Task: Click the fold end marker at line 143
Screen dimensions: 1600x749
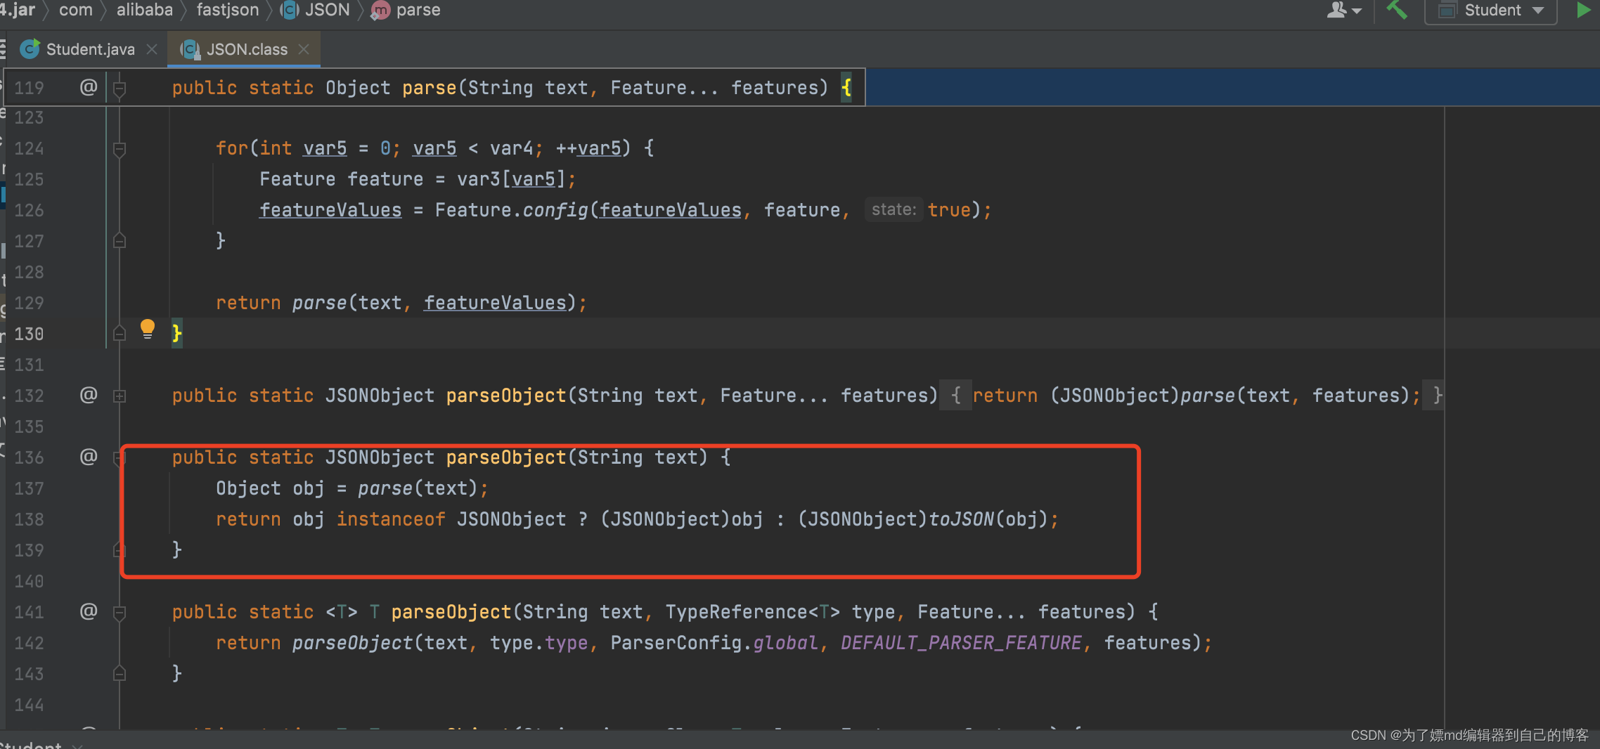Action: tap(120, 673)
